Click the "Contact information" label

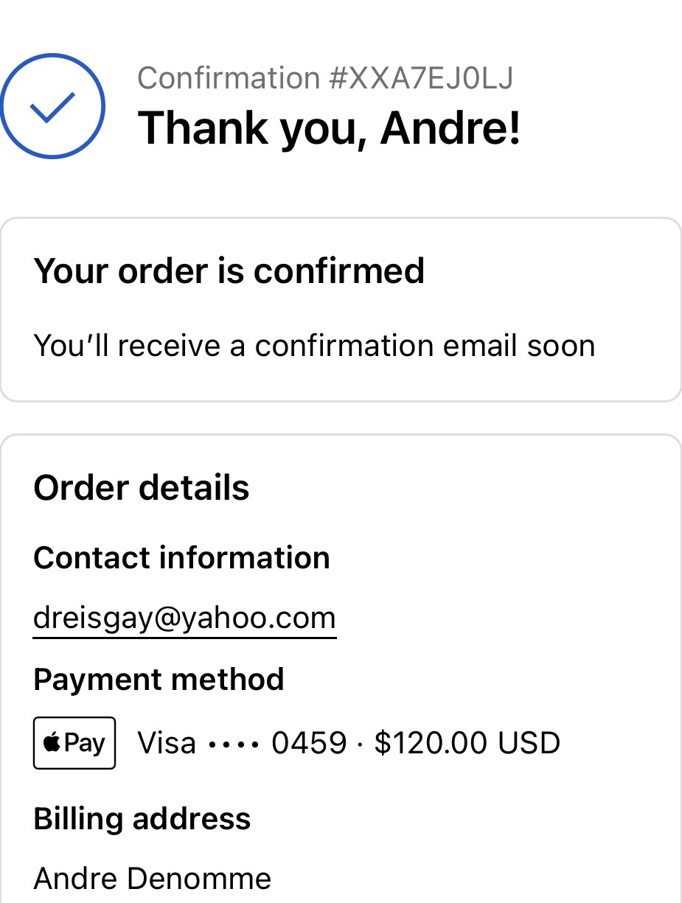pyautogui.click(x=181, y=557)
